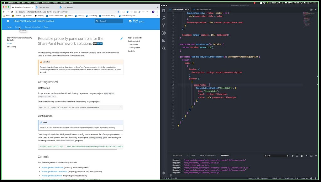
Task: Reload the Chrome page
Action: coord(12,12)
